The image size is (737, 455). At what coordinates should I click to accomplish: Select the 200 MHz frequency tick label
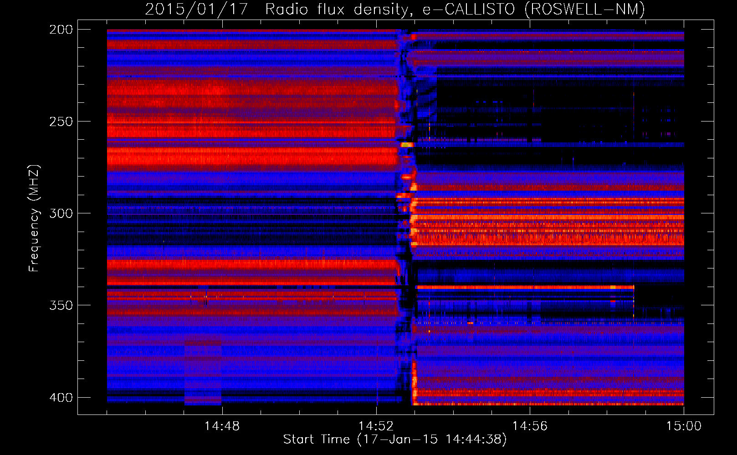(61, 30)
